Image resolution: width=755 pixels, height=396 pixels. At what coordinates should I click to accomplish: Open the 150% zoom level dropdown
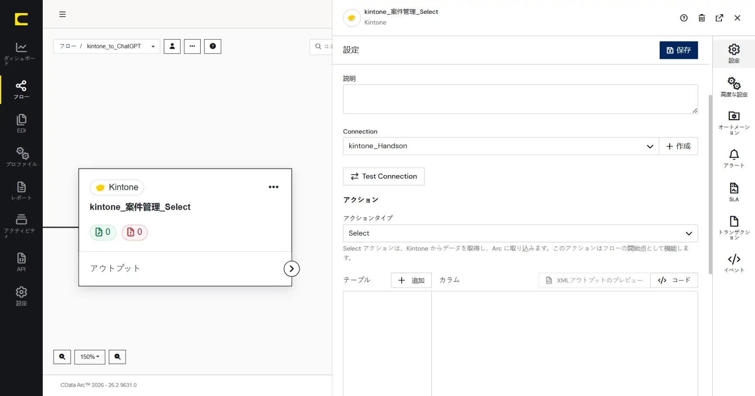(90, 357)
